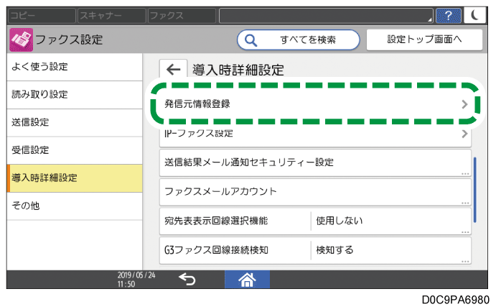Click the magnifier icon in search box
This screenshot has height=307, width=496.
[x=251, y=40]
